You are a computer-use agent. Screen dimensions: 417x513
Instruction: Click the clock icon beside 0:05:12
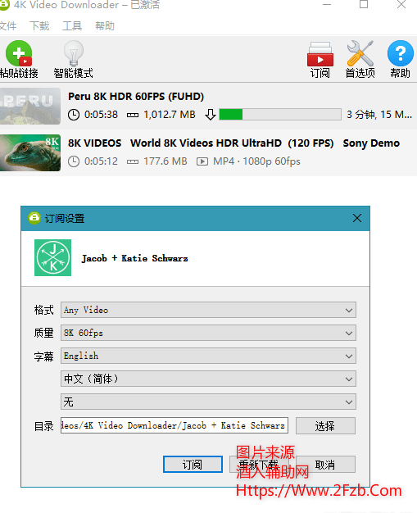click(74, 161)
